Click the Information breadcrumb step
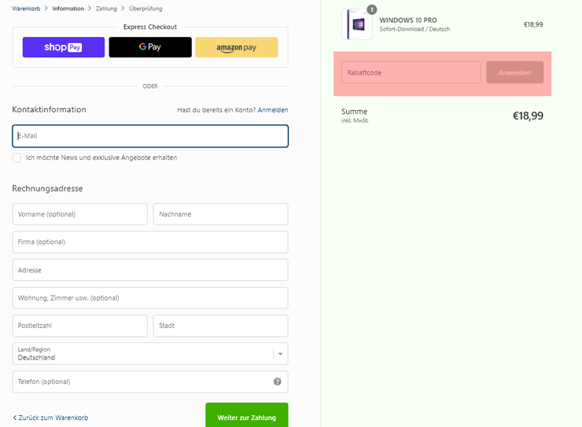Screen dimensions: 582x427 tap(68, 9)
